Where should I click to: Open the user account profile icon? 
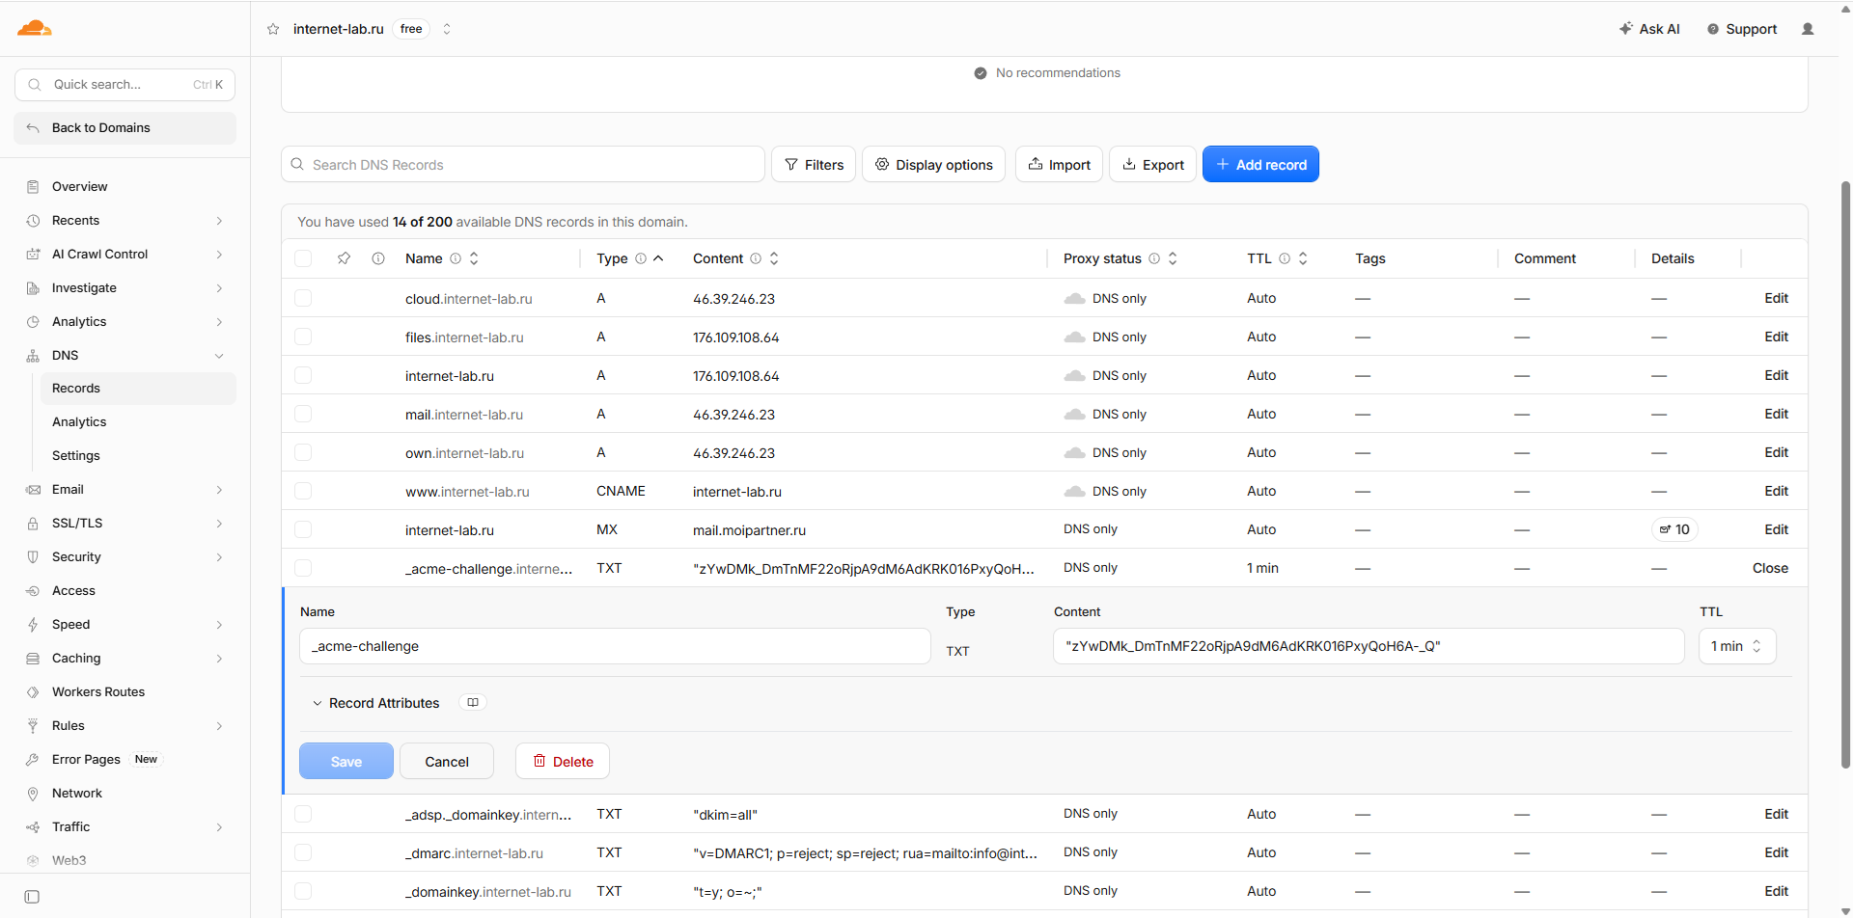(1808, 29)
